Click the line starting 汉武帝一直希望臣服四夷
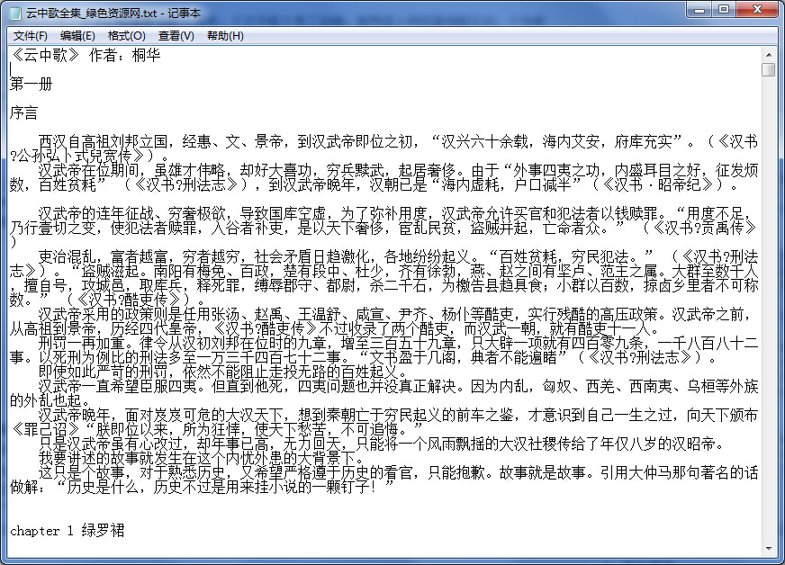 pyautogui.click(x=398, y=386)
